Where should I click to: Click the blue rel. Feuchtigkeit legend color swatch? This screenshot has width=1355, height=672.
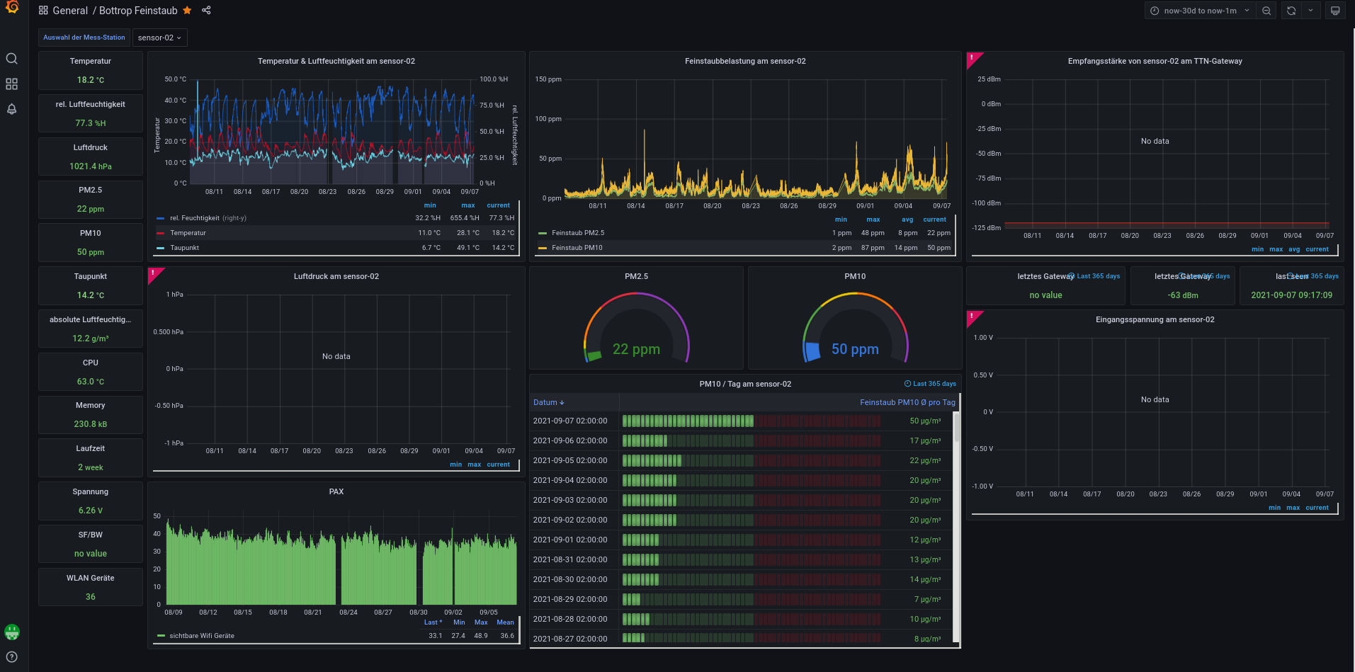click(161, 218)
